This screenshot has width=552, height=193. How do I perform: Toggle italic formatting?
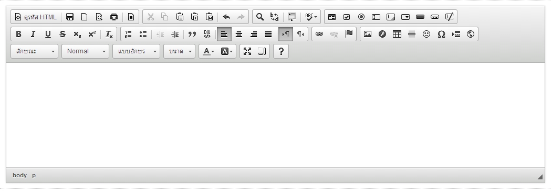34,34
